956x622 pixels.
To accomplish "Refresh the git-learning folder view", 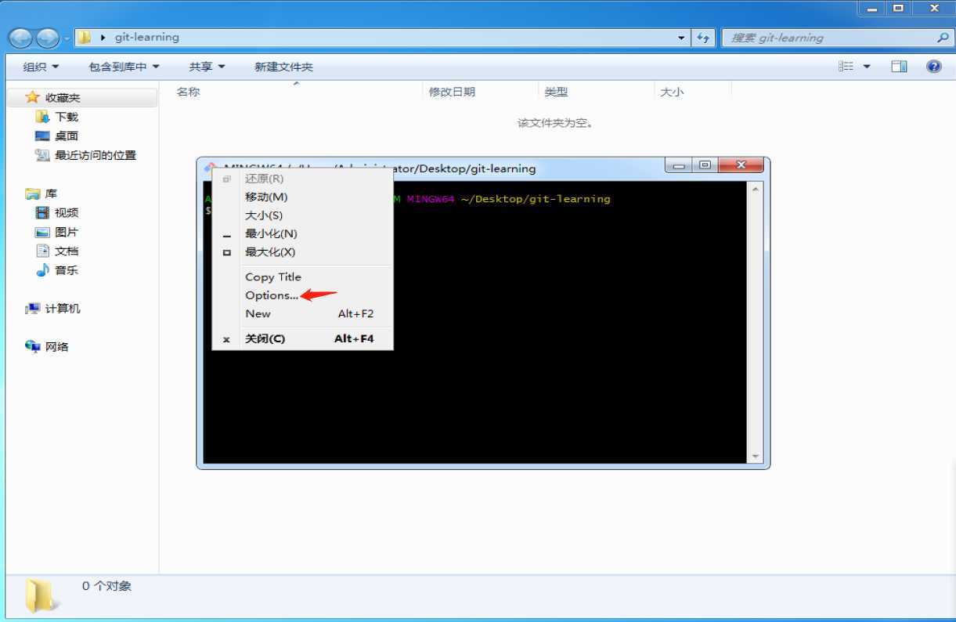I will (x=703, y=38).
